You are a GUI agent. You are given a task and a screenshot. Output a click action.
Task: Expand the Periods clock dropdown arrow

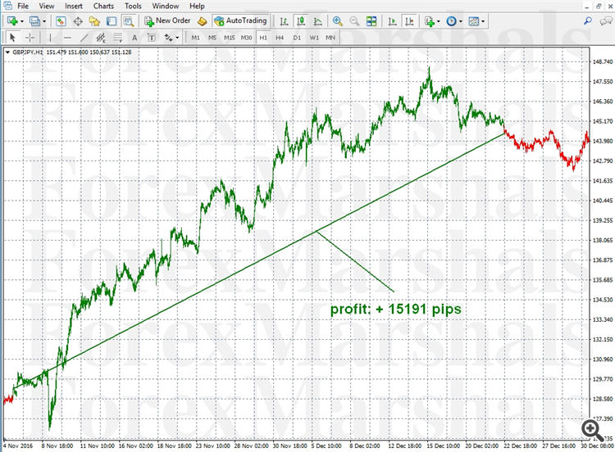pyautogui.click(x=461, y=21)
